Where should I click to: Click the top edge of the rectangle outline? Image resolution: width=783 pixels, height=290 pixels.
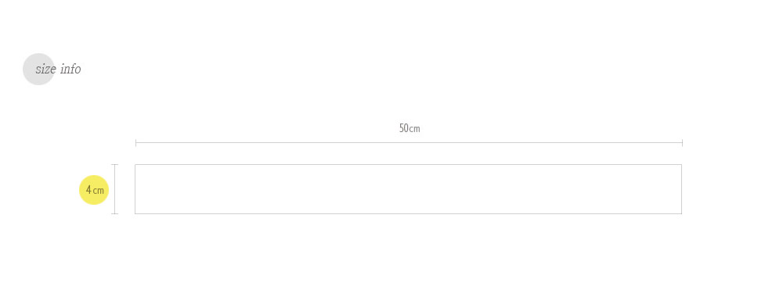[409, 164]
